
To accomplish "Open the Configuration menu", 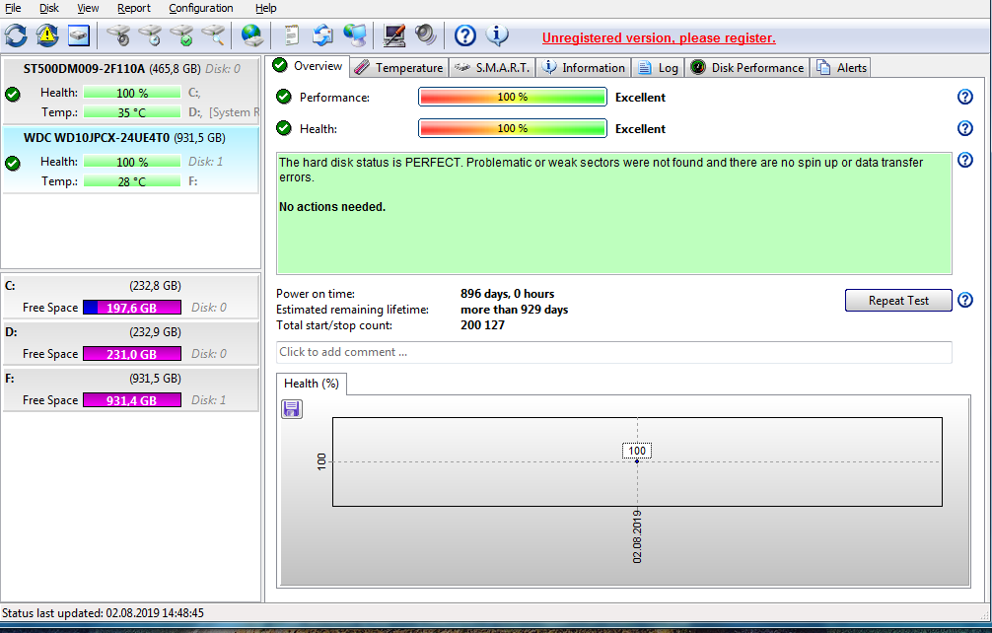I will (201, 8).
